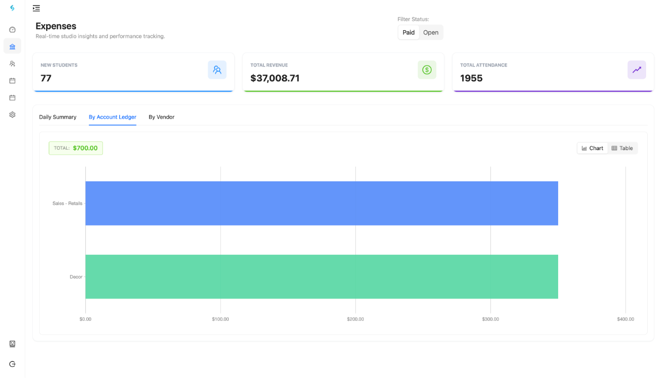Click the "$37,008.71" revenue value

click(275, 78)
